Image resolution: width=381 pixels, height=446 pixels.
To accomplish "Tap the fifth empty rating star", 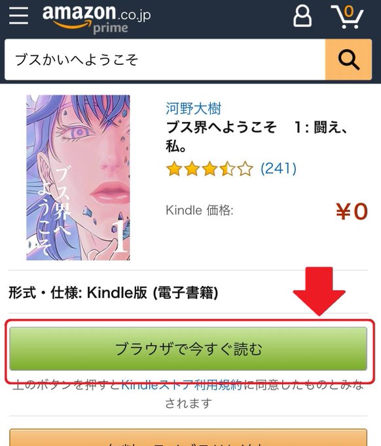I will tap(245, 169).
